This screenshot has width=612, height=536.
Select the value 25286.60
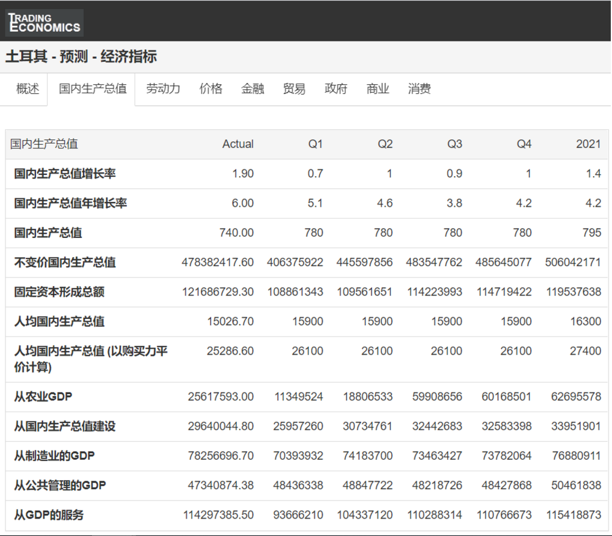click(230, 352)
